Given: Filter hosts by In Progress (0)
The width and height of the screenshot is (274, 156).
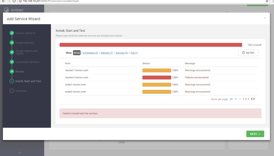Looking at the screenshot, I should [90, 53].
